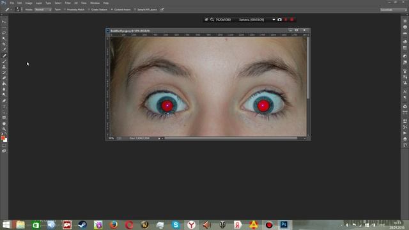Select the Move tool
Screen dimensions: 409x230
pos(4,22)
